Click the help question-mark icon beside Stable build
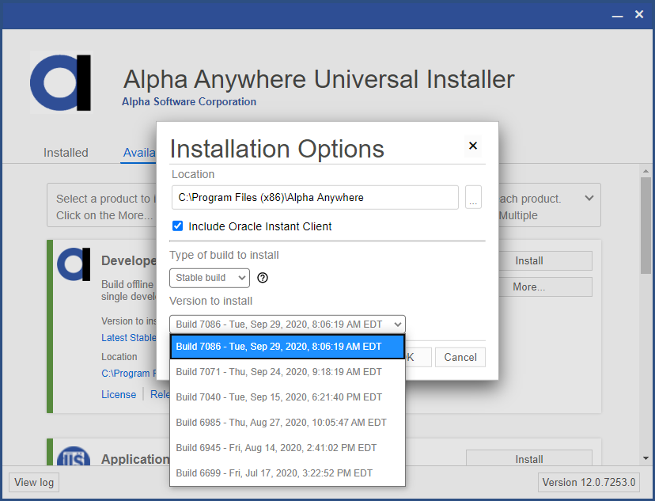The width and height of the screenshot is (655, 501). [263, 278]
